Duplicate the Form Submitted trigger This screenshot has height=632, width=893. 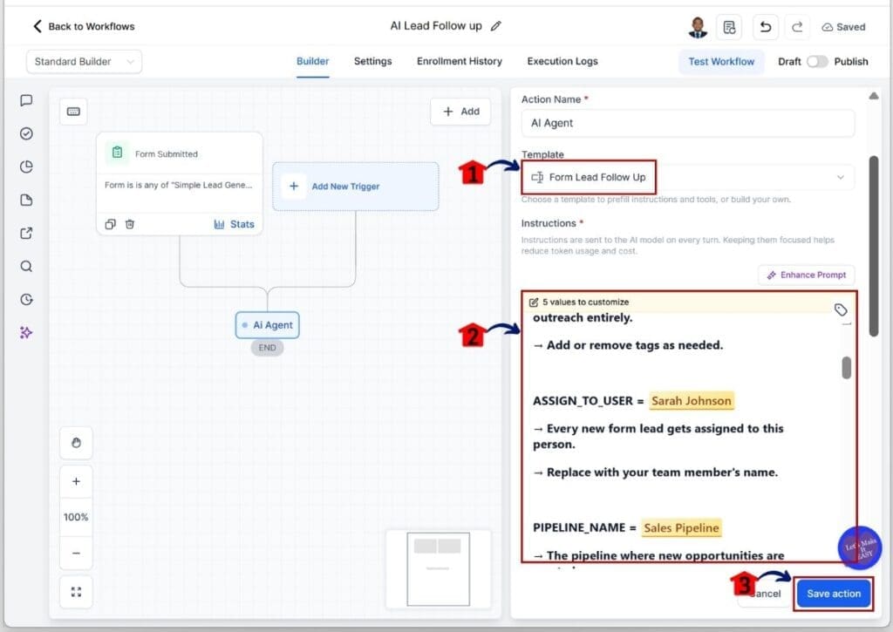click(110, 224)
